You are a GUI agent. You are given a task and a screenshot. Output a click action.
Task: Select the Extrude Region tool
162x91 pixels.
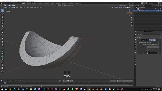pyautogui.click(x=2, y=39)
